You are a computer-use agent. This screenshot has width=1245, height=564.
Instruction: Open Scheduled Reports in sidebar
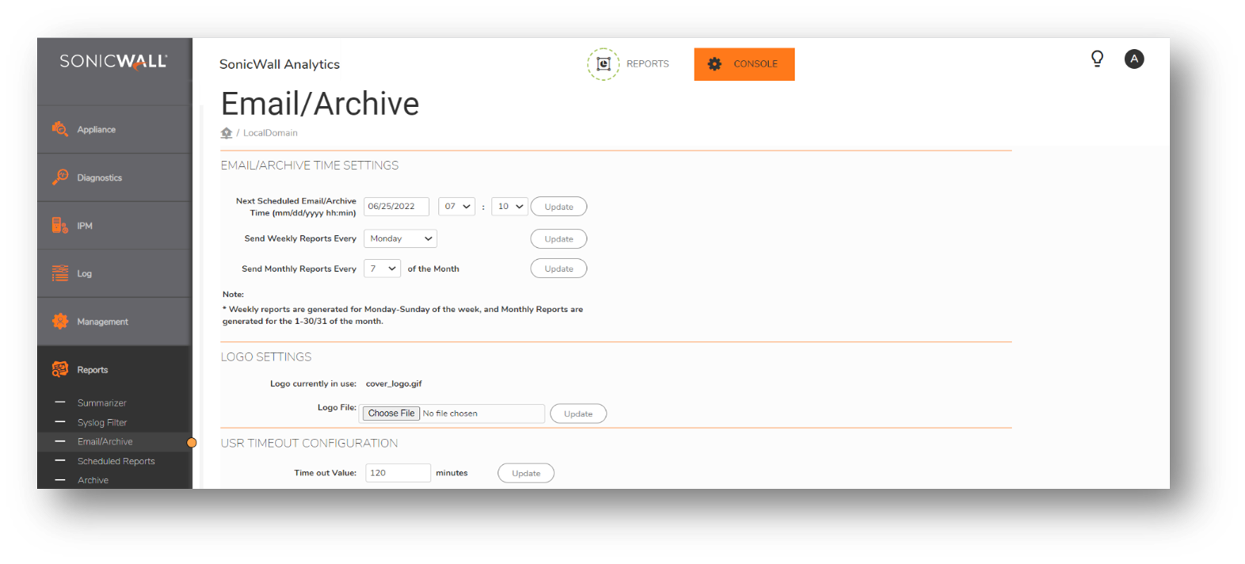[116, 461]
